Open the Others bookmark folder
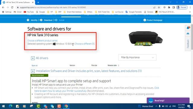This screenshot has height=109, width=193. point(88,12)
